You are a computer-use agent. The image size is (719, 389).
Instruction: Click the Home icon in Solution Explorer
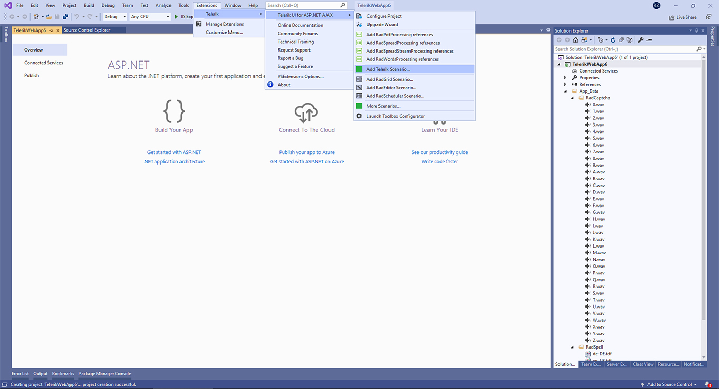click(x=575, y=40)
